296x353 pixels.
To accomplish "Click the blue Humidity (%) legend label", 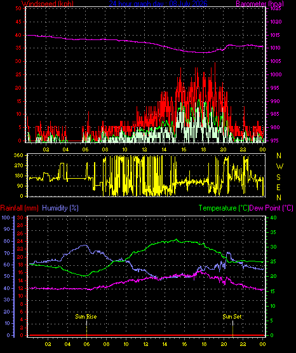I will [60, 208].
